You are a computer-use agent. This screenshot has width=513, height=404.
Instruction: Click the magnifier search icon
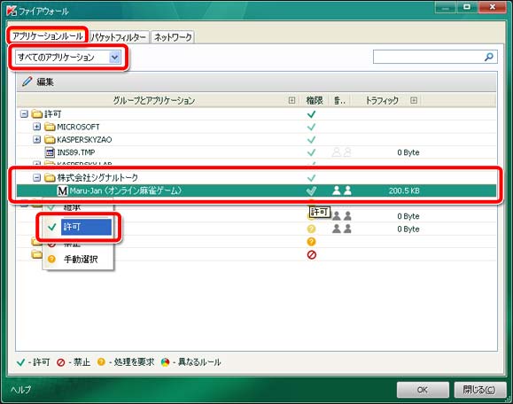click(489, 57)
